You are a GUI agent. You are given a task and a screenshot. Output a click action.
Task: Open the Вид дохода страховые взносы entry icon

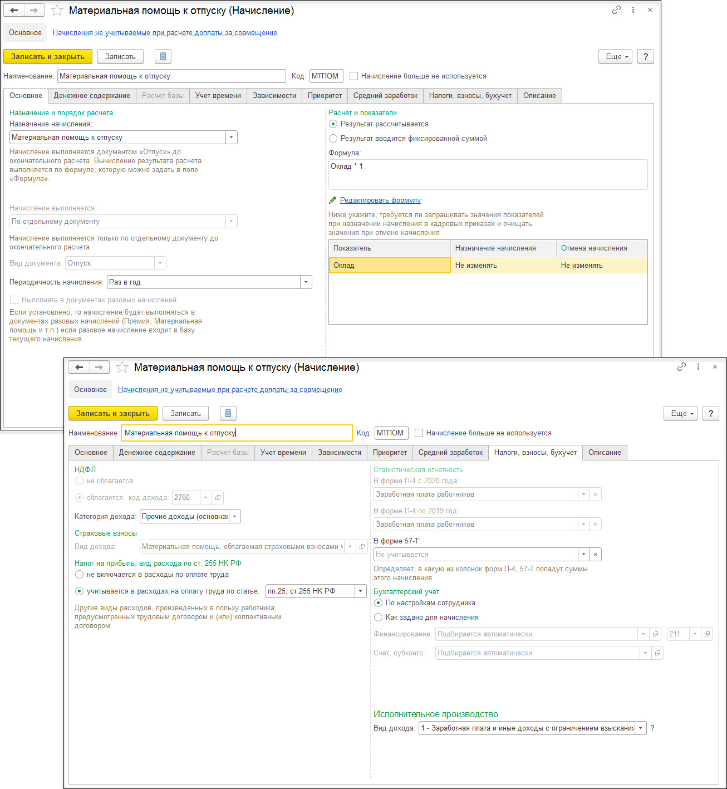click(362, 547)
